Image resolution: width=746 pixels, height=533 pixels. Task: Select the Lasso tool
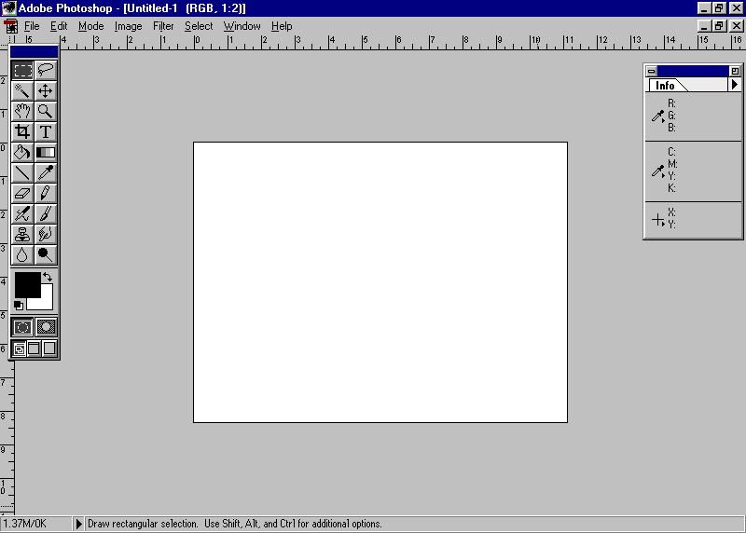click(x=46, y=71)
